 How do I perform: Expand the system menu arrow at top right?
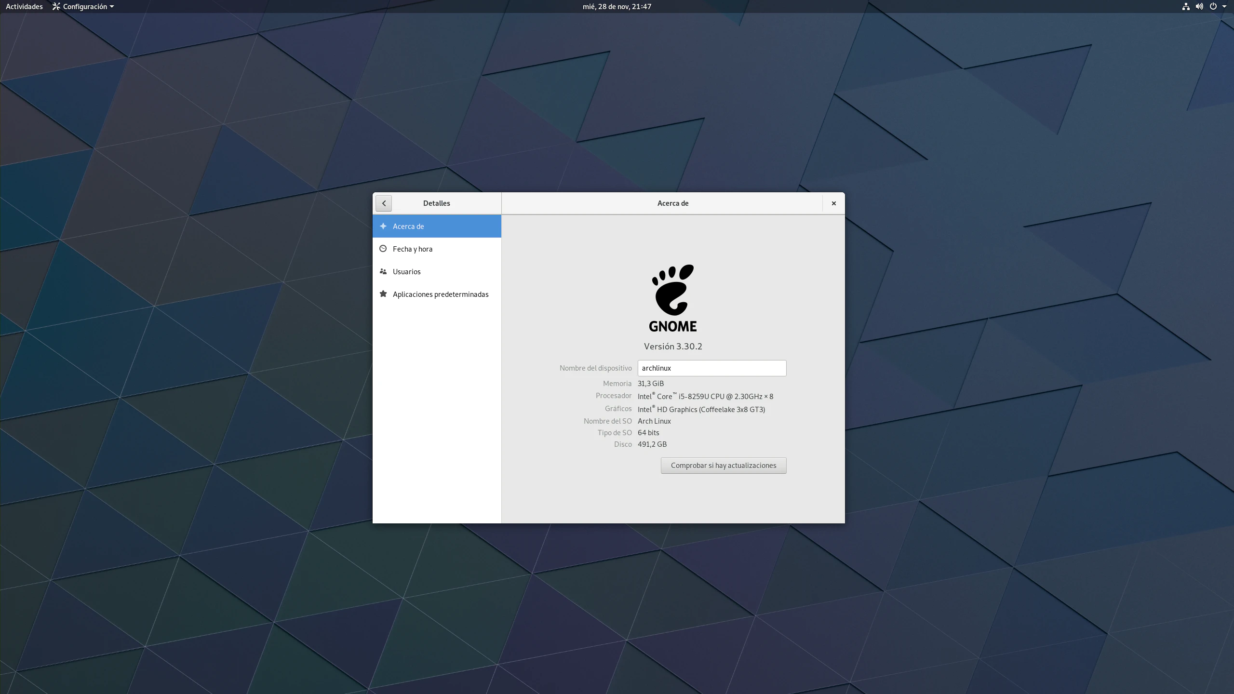pos(1224,7)
